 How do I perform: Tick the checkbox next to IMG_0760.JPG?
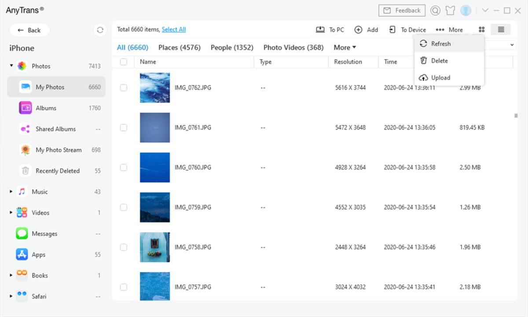click(124, 167)
